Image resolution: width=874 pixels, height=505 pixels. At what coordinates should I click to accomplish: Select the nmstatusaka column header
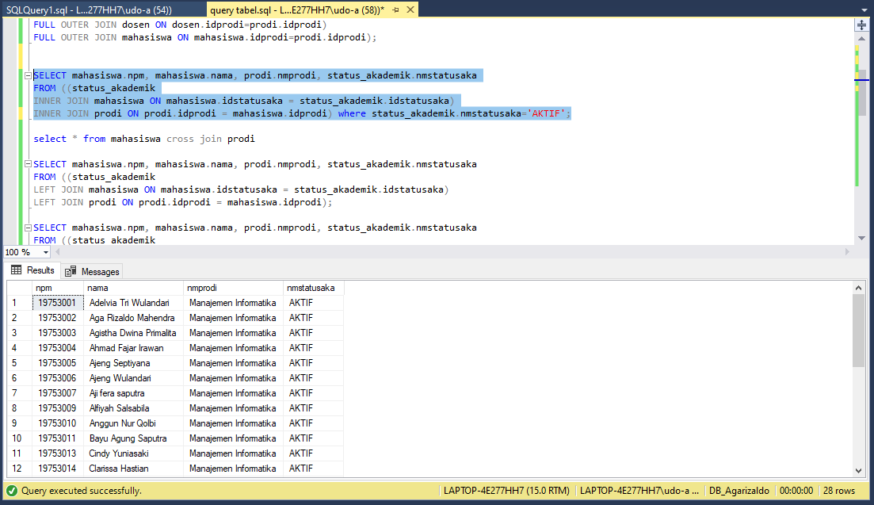point(313,288)
